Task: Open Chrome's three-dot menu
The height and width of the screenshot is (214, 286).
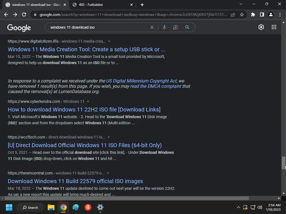Action: click(280, 14)
